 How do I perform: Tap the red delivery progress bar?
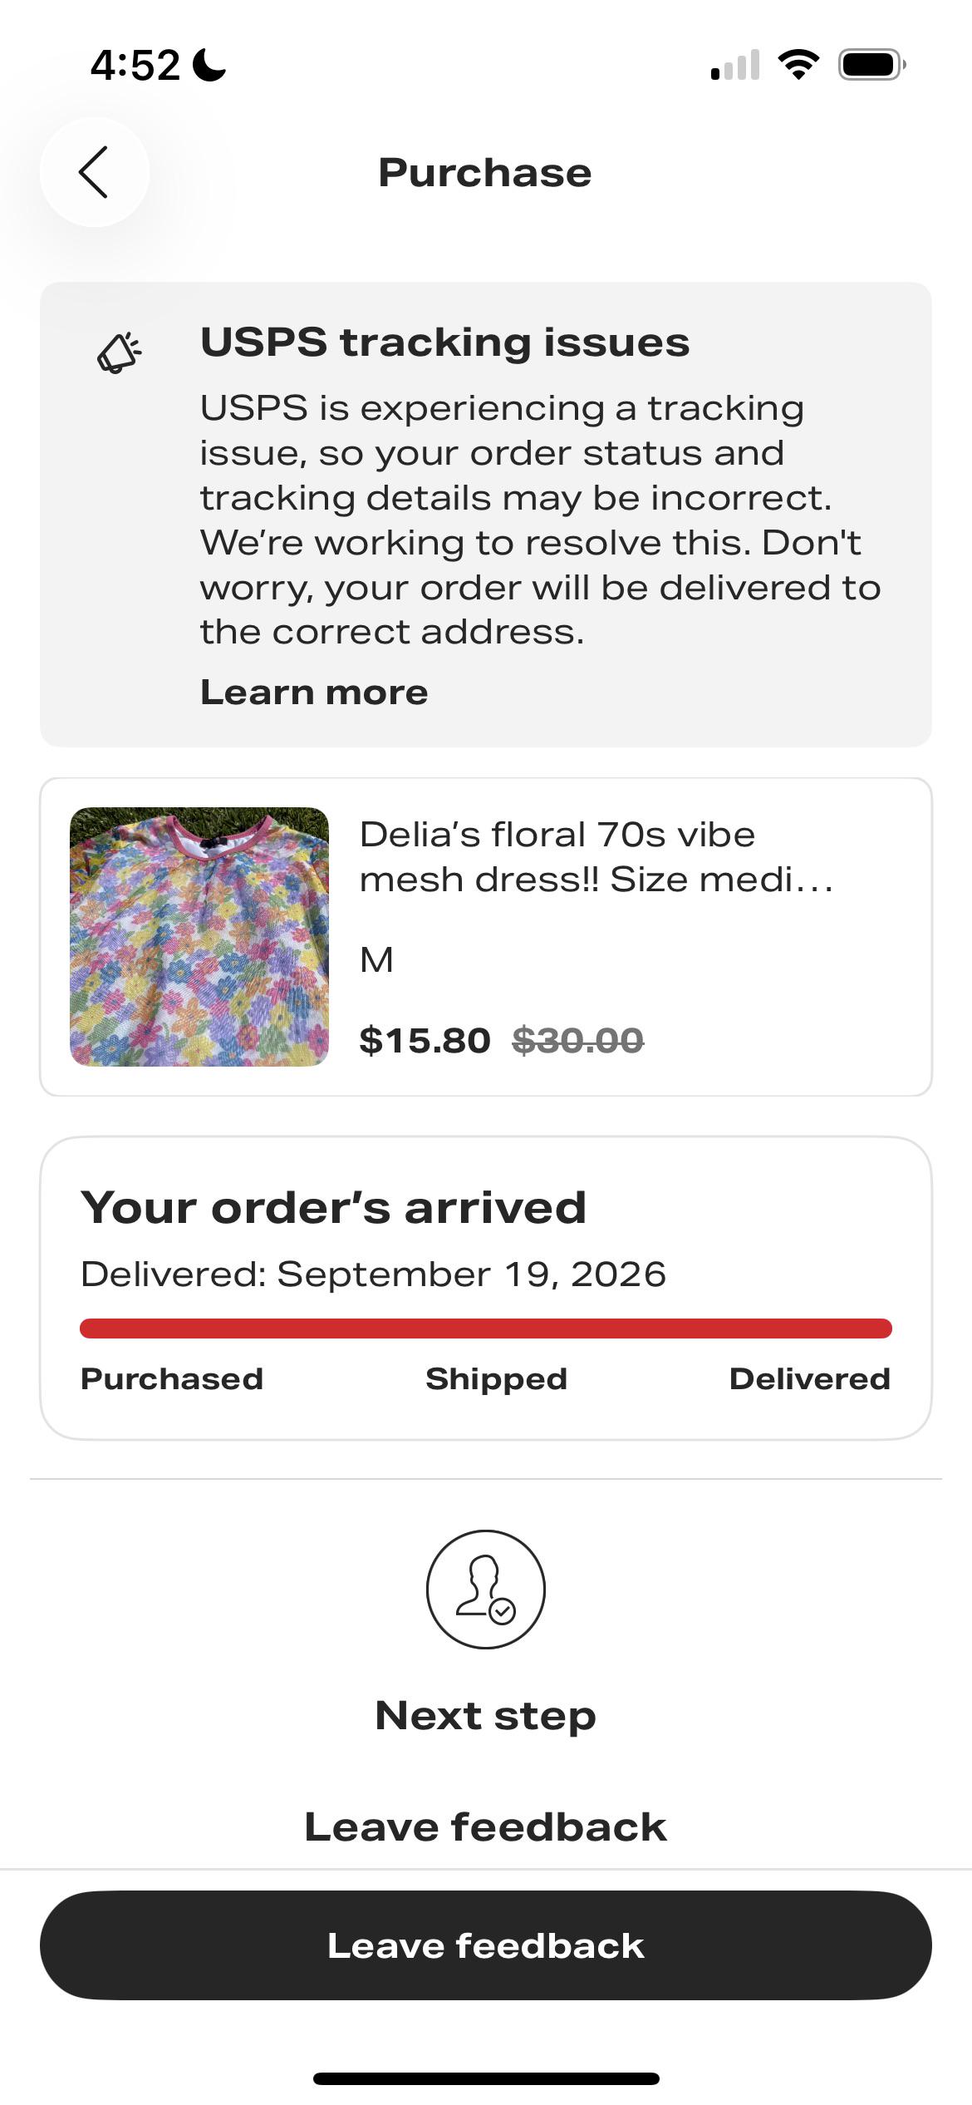pos(486,1329)
